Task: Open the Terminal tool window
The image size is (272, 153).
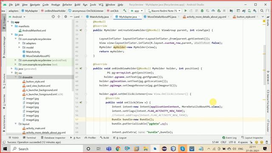Action: (x=29, y=138)
